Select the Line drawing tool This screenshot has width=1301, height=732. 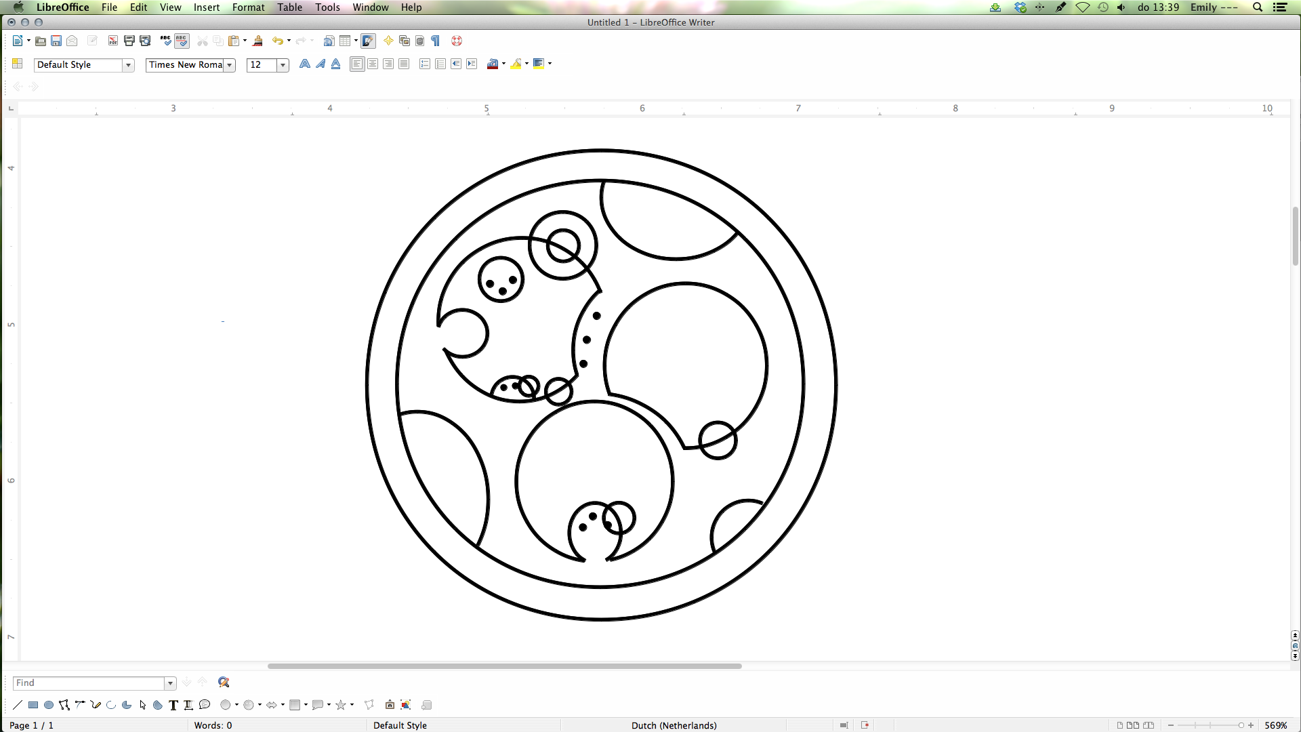coord(18,705)
